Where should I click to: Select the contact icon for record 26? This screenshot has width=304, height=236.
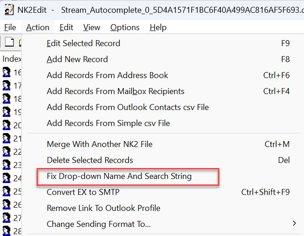tap(6, 205)
